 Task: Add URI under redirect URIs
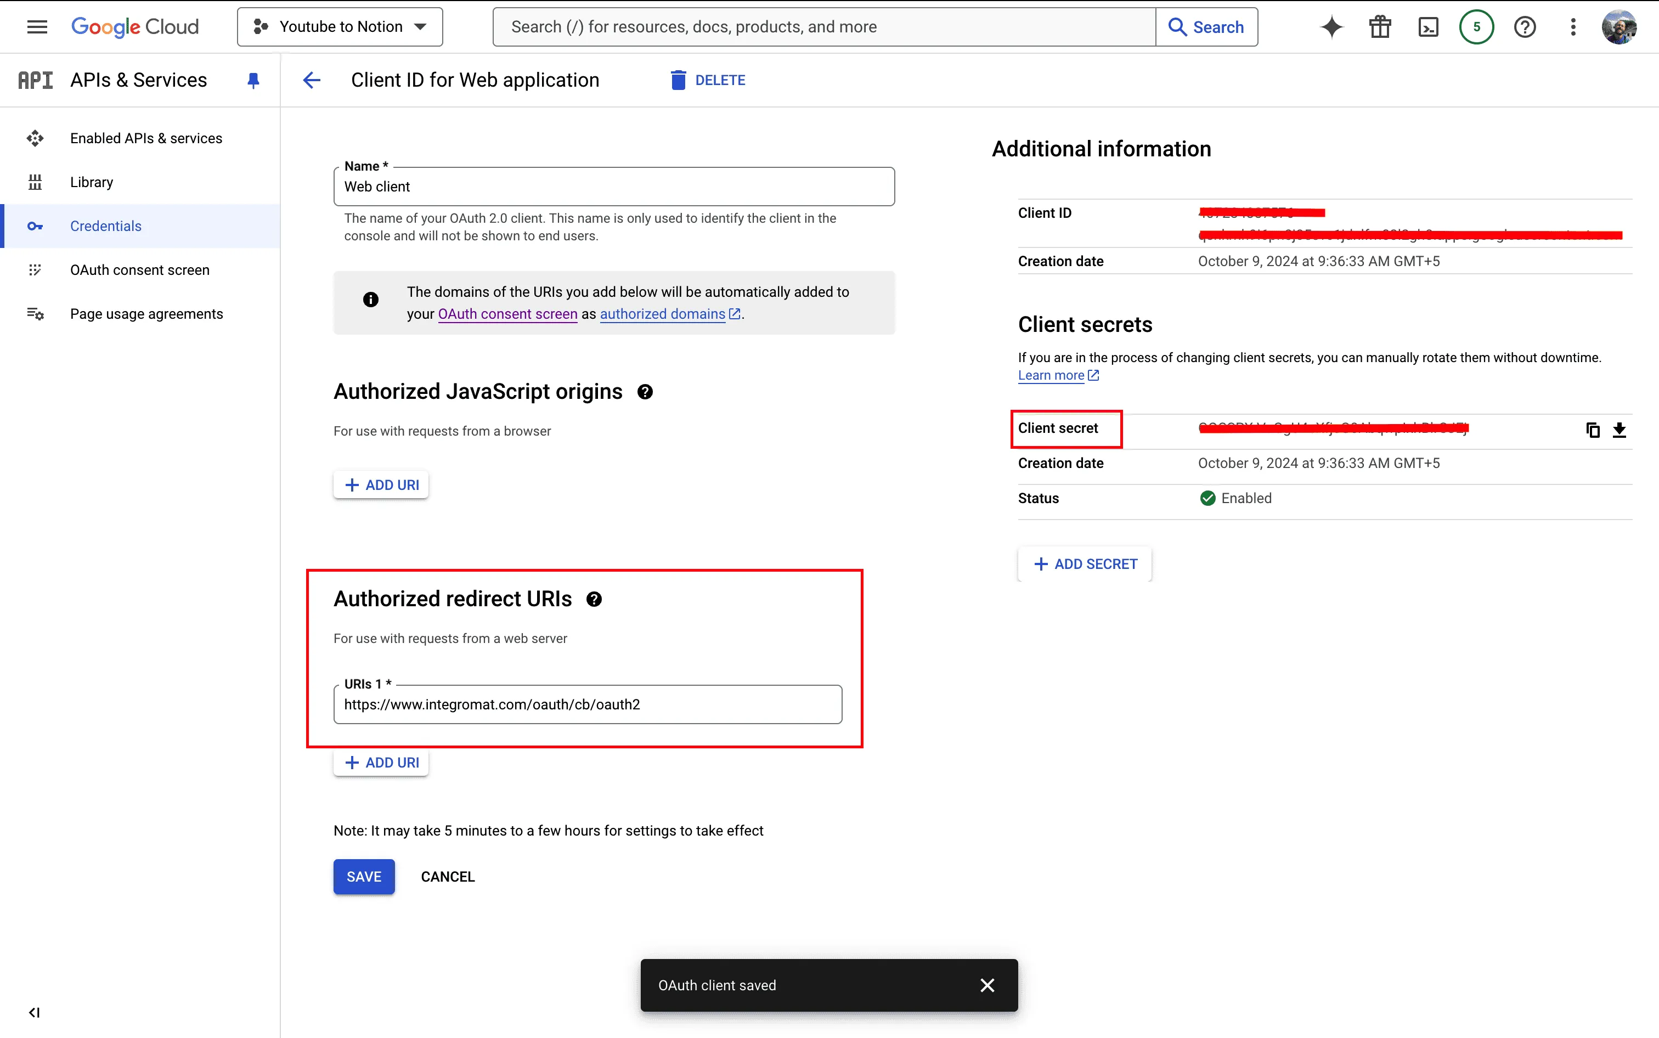(381, 763)
